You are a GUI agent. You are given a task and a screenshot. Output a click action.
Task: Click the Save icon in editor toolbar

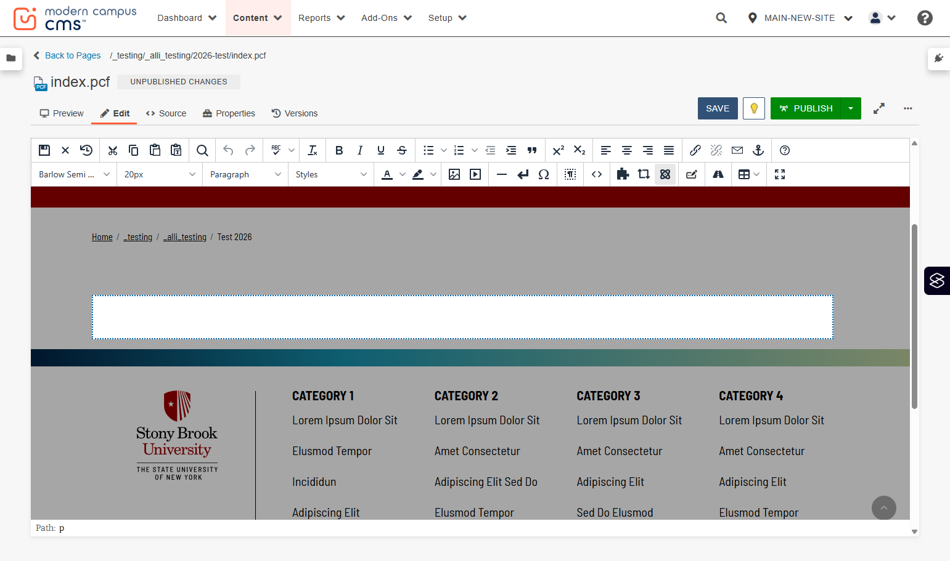[x=44, y=150]
